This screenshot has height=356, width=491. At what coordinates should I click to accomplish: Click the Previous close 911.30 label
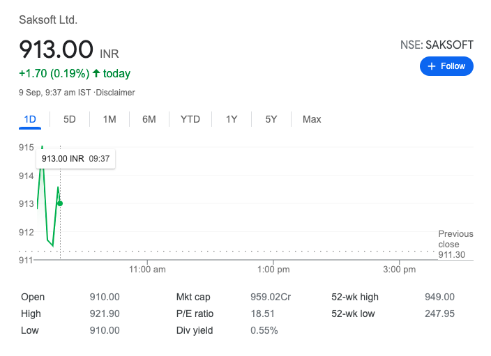455,245
